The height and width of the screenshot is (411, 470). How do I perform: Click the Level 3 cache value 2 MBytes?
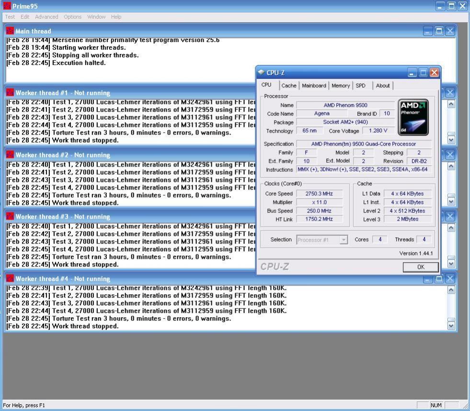point(407,219)
